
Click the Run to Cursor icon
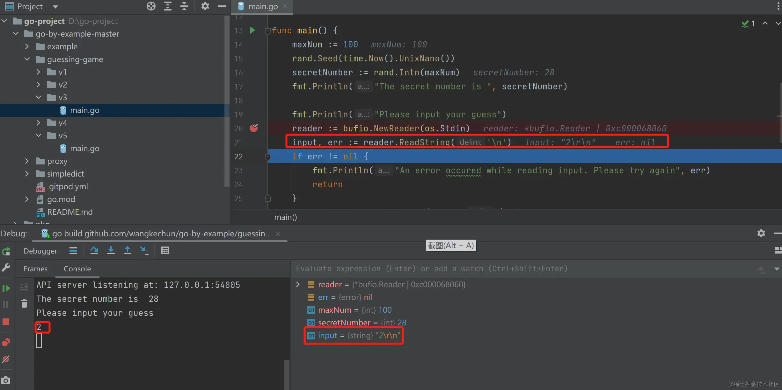(144, 251)
